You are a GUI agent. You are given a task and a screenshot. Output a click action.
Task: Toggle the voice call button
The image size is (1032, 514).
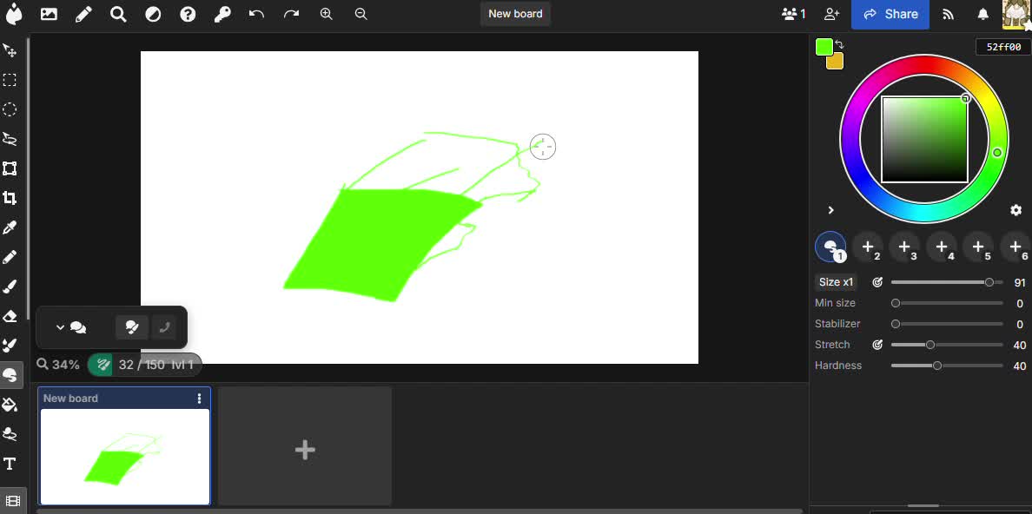164,327
